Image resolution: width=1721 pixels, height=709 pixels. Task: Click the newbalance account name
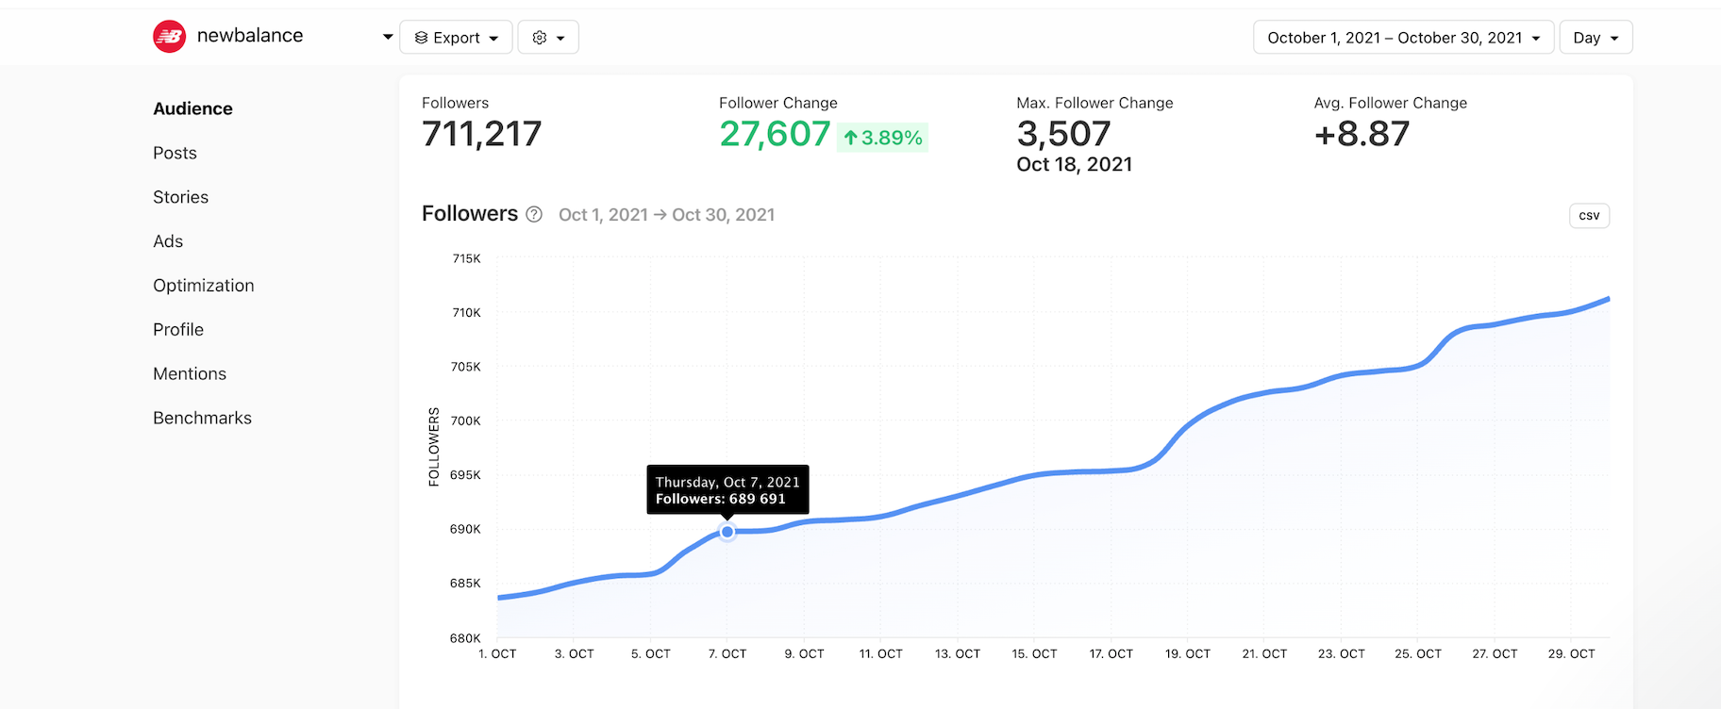coord(250,36)
